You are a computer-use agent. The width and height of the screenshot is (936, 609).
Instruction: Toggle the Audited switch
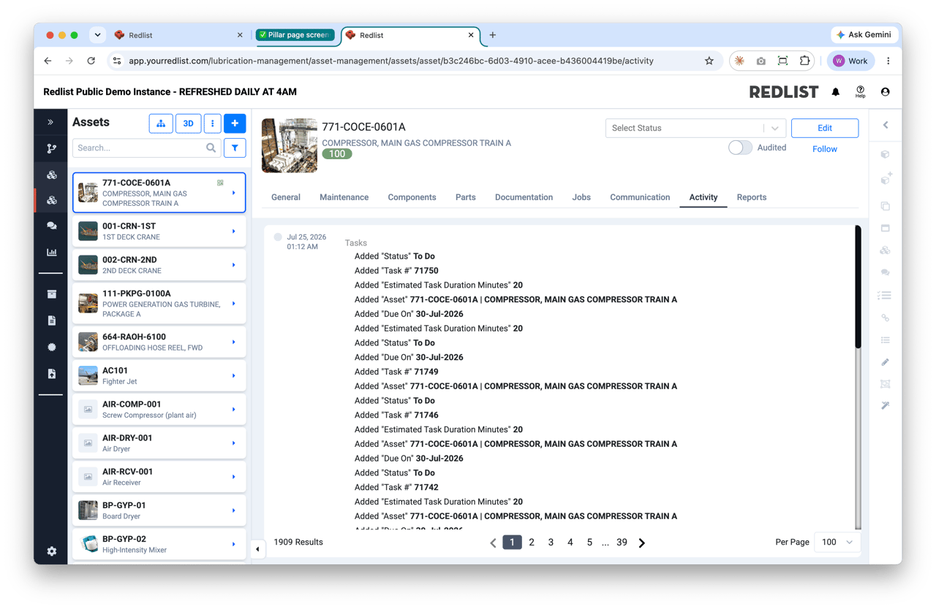coord(740,148)
